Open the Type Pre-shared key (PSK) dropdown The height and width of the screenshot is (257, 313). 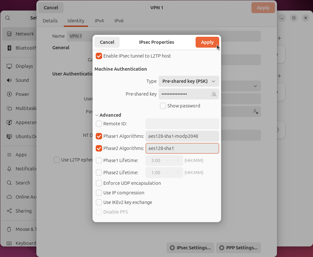coord(189,81)
